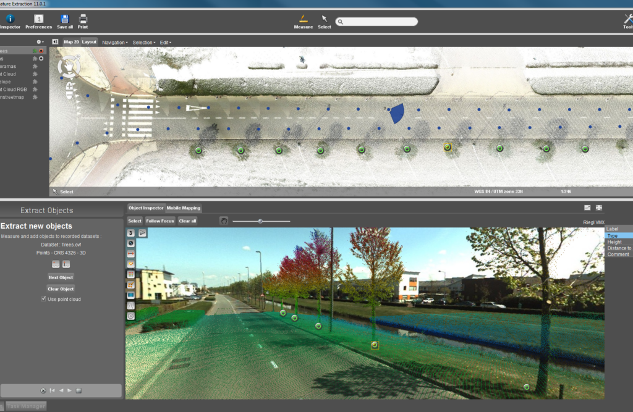
Task: Switch to the Layout tab
Action: point(89,42)
